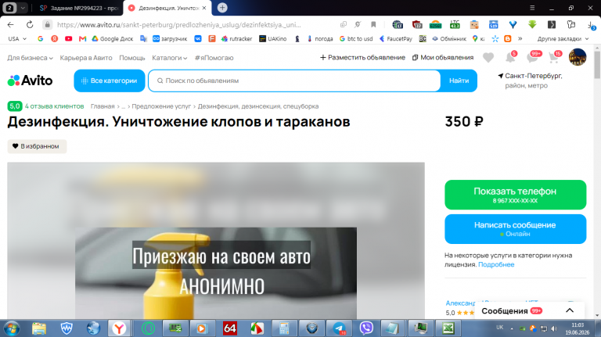The image size is (601, 337).
Task: Close the Дезинфекция browser tab
Action: tap(204, 8)
